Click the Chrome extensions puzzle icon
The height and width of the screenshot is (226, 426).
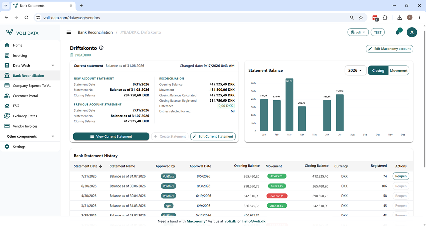385,18
